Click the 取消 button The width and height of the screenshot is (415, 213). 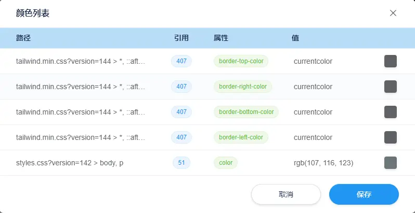coord(286,194)
